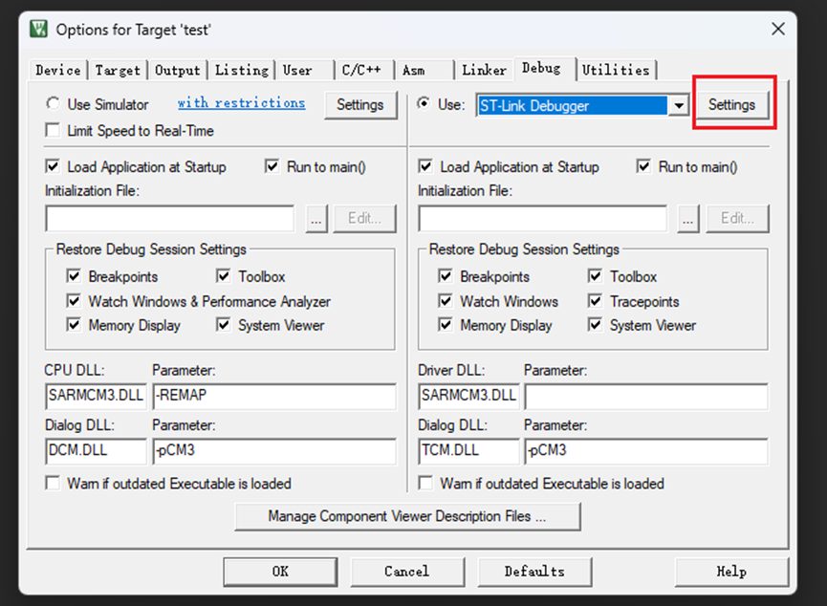Image resolution: width=827 pixels, height=606 pixels.
Task: Focus the ST-Link Initialization File field
Action: (543, 218)
